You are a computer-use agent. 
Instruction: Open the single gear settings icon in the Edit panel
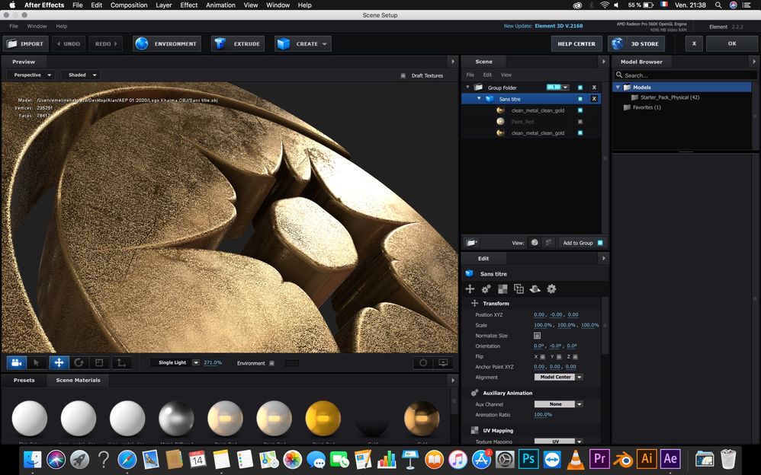pos(551,289)
